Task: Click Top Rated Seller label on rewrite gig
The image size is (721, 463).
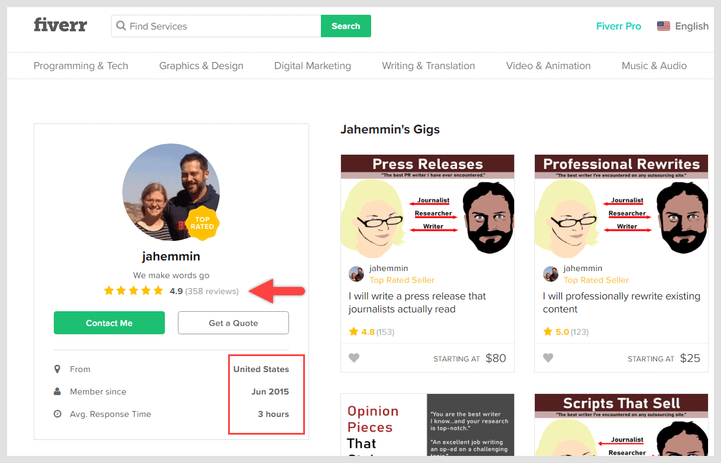Action: (596, 280)
